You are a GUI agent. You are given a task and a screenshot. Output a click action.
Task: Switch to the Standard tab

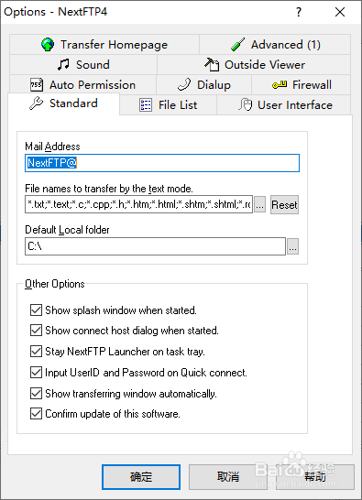point(63,103)
